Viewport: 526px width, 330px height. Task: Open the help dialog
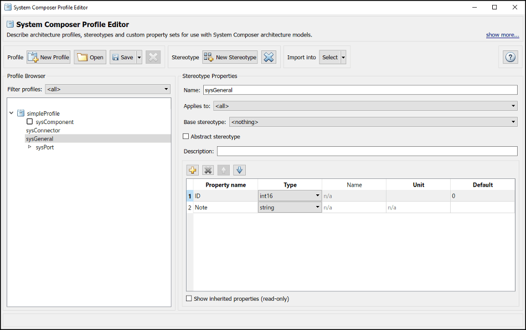pyautogui.click(x=510, y=56)
